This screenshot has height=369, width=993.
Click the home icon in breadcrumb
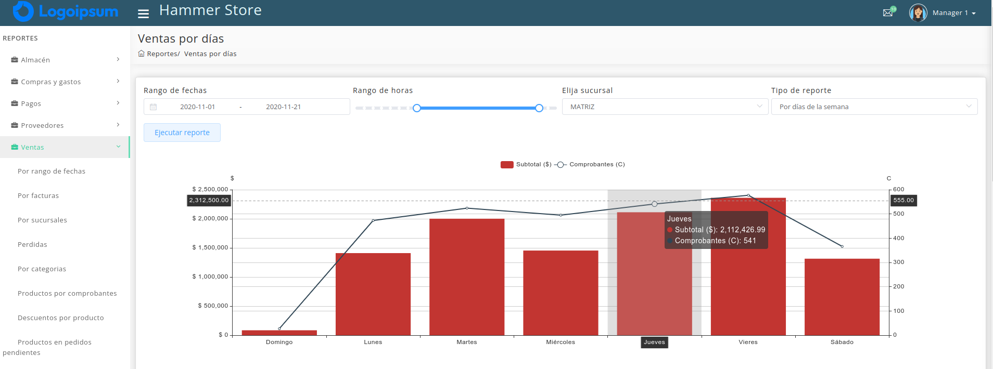coord(141,54)
